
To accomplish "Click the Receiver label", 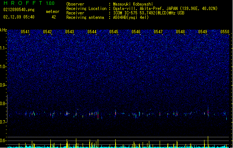I will [75, 13].
